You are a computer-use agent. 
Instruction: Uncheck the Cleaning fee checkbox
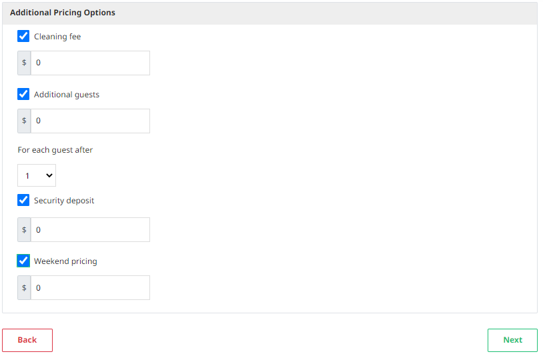[x=23, y=37]
